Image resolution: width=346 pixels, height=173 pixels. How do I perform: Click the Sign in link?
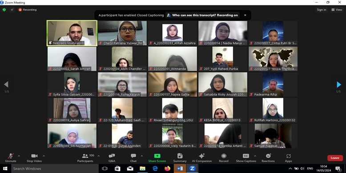[322, 10]
